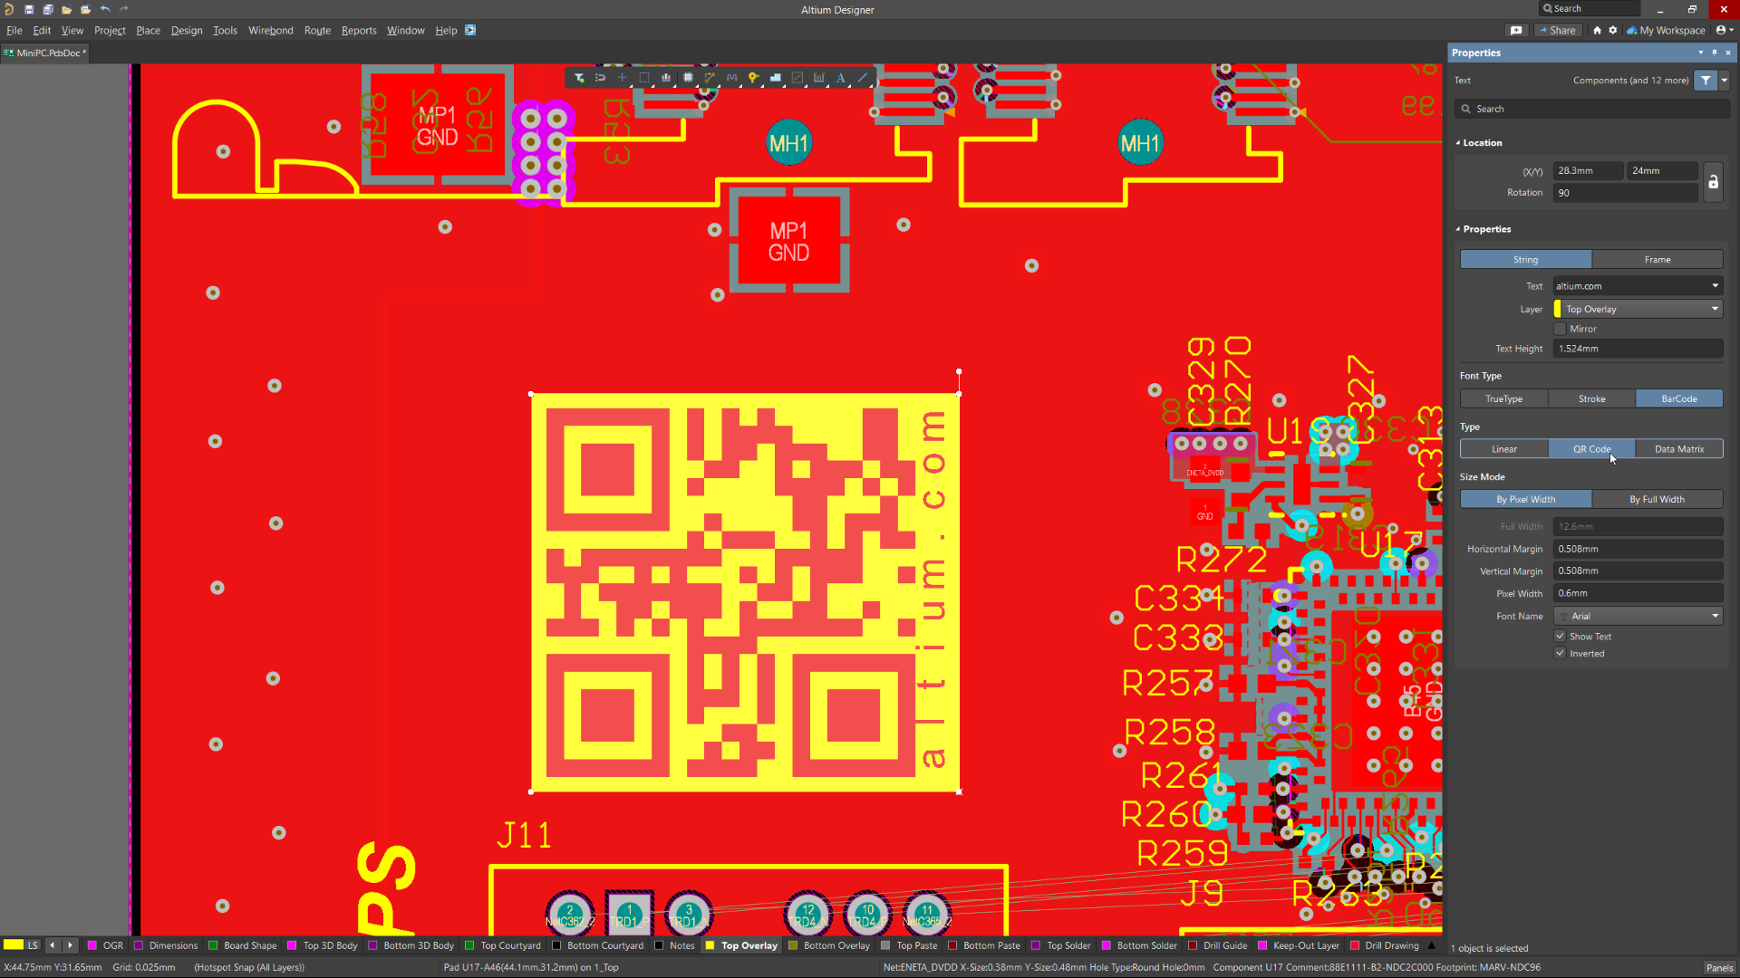
Task: Open the Home page icon
Action: coord(1597,30)
